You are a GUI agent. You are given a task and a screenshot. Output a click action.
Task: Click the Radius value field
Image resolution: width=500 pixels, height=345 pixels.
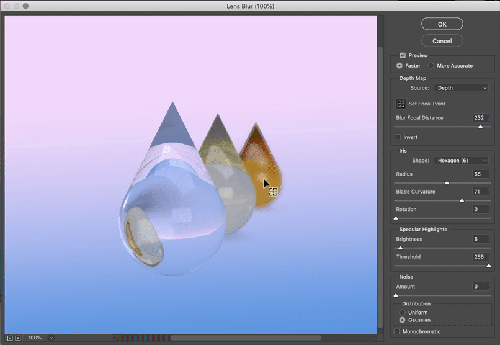pos(481,174)
